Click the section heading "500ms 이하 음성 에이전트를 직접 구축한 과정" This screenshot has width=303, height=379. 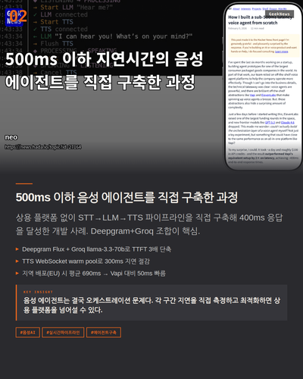(127, 197)
